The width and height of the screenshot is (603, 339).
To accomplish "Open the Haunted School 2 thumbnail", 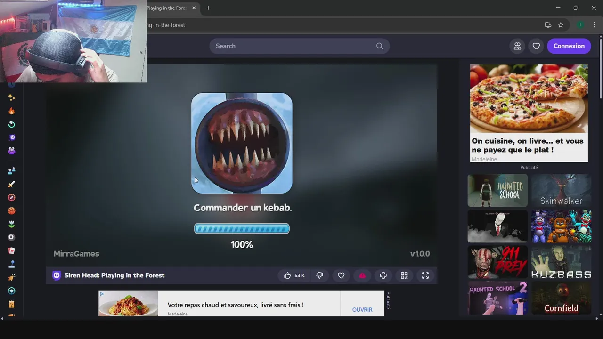I will [497, 298].
